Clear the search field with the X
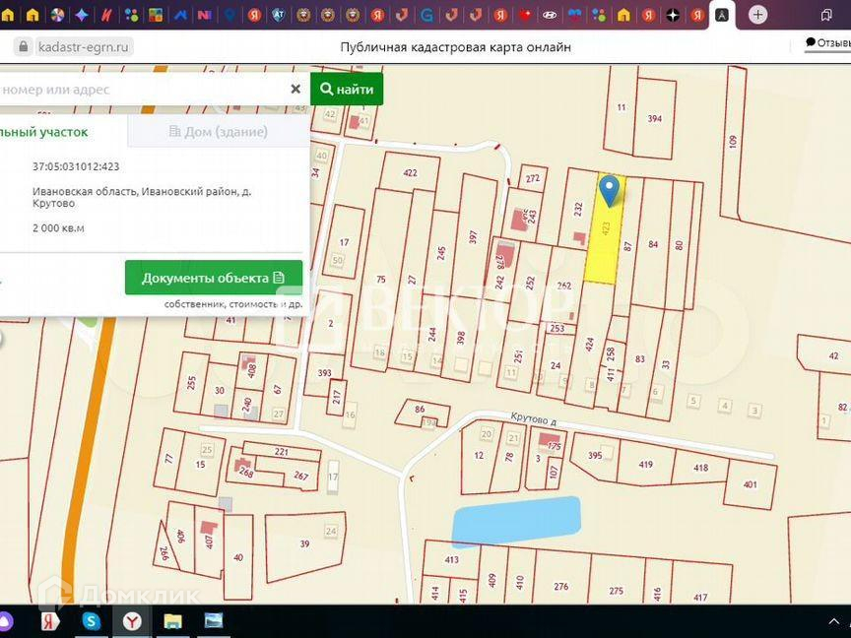The width and height of the screenshot is (851, 638). [295, 89]
